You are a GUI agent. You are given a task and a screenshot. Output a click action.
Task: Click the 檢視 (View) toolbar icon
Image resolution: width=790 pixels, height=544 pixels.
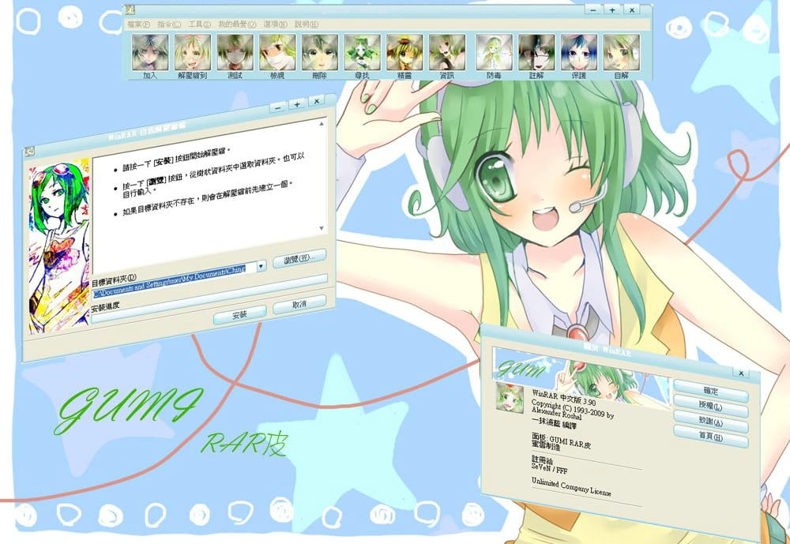point(277,52)
